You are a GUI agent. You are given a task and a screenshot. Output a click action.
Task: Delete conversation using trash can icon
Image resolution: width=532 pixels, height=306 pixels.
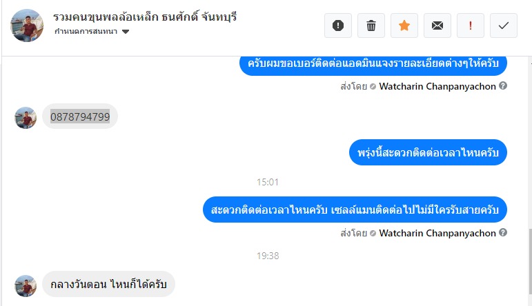371,25
